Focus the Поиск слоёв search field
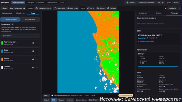This screenshot has width=182, height=102. click(20, 36)
